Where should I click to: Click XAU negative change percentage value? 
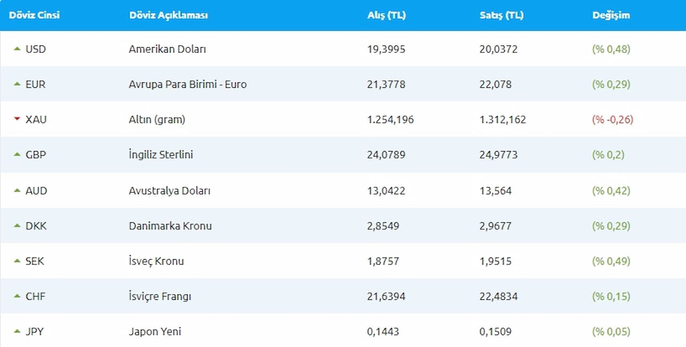[x=613, y=120]
